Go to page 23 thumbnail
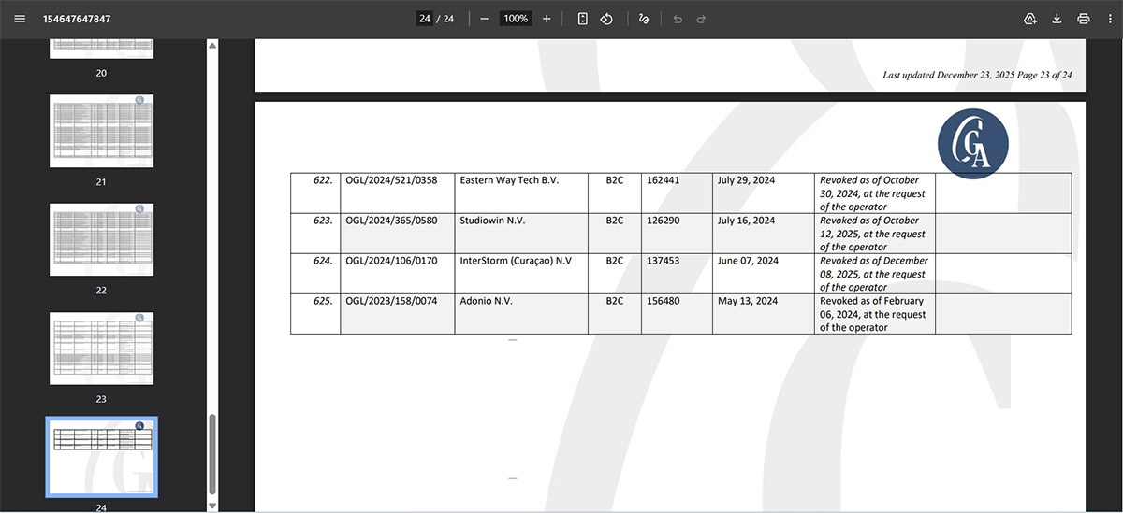This screenshot has width=1123, height=513. tap(101, 348)
